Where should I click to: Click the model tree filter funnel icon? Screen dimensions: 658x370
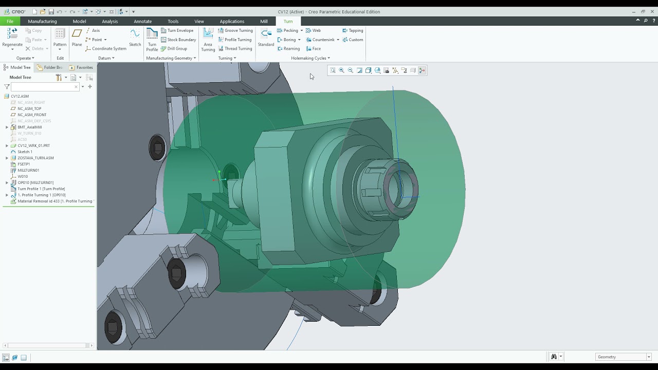coord(7,87)
